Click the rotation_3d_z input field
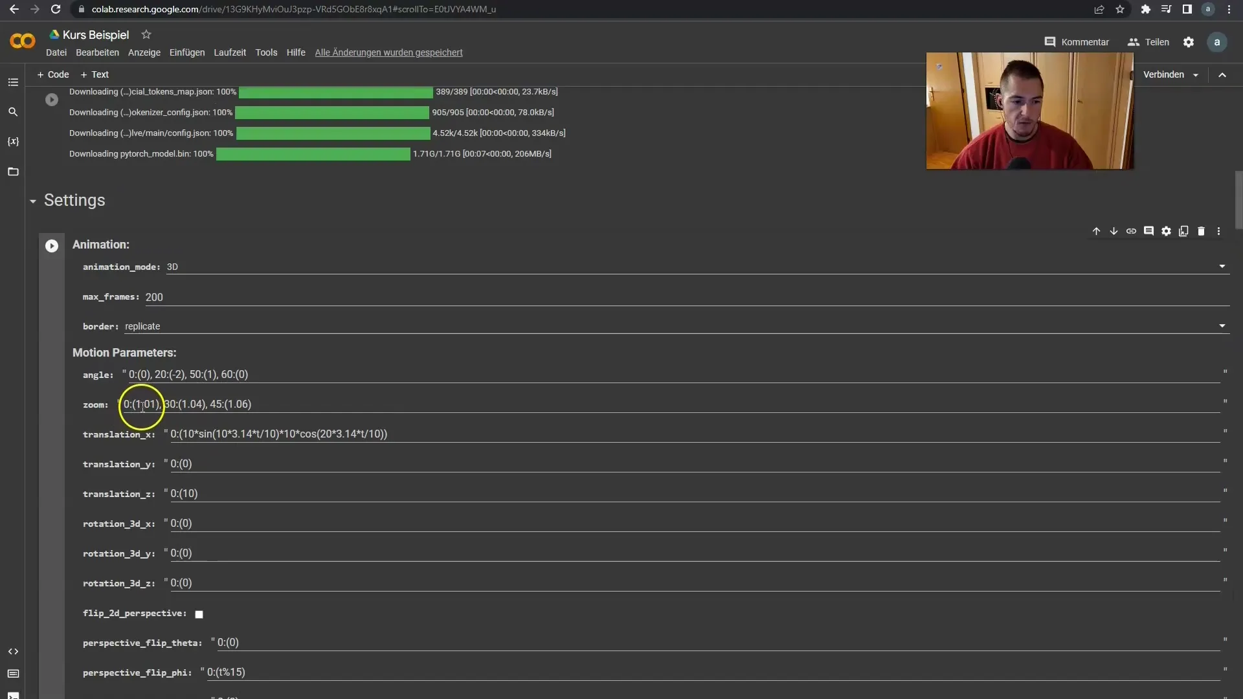The image size is (1243, 699). point(695,582)
